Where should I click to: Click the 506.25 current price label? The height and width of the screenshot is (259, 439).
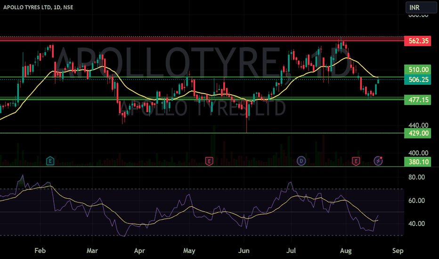coord(417,80)
